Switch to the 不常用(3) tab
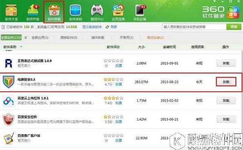This screenshot has height=150, width=243. click(126, 37)
